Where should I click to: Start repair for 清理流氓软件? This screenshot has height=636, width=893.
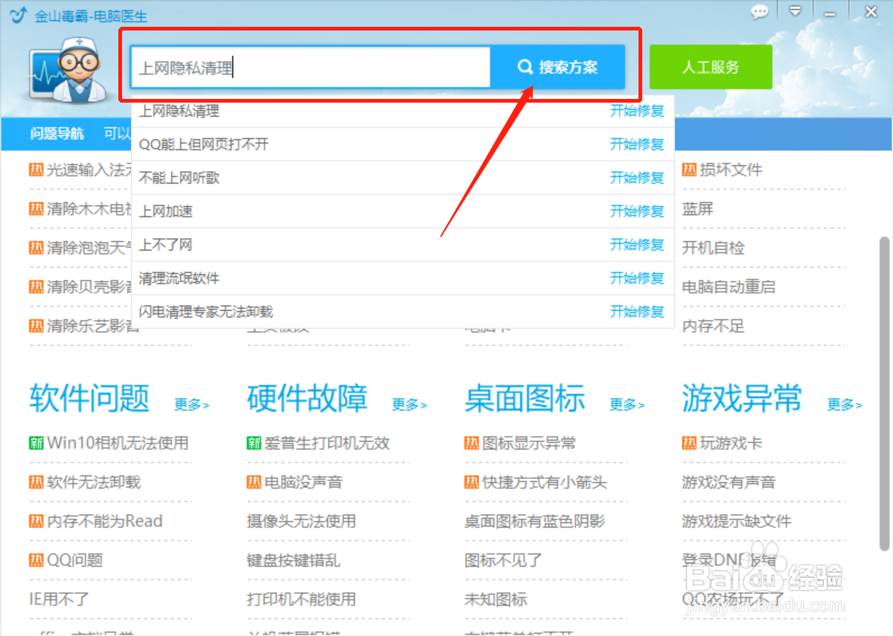[637, 278]
